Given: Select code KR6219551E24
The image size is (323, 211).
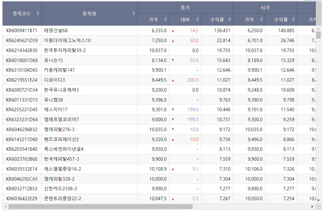Looking at the screenshot, I should (x=22, y=80).
